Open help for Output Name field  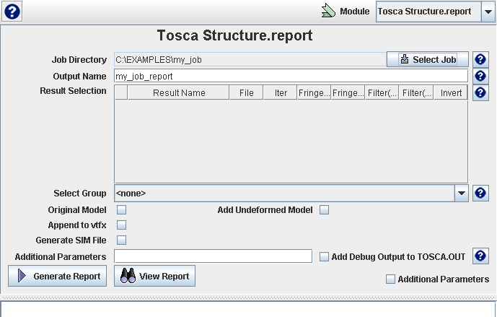[480, 76]
